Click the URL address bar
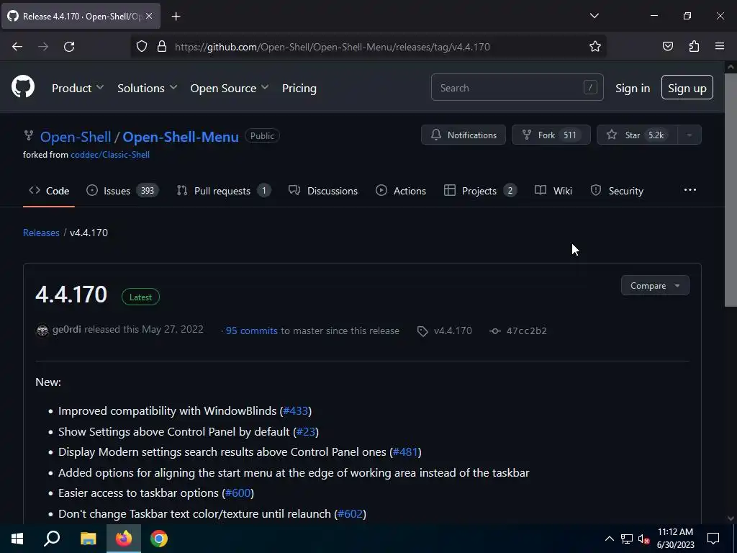This screenshot has height=553, width=737. click(x=368, y=47)
